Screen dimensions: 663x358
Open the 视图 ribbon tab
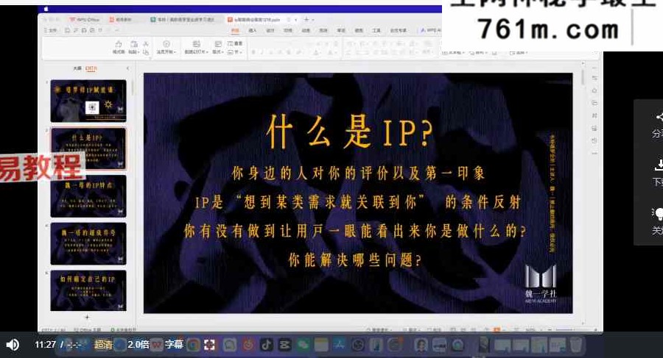pos(359,30)
